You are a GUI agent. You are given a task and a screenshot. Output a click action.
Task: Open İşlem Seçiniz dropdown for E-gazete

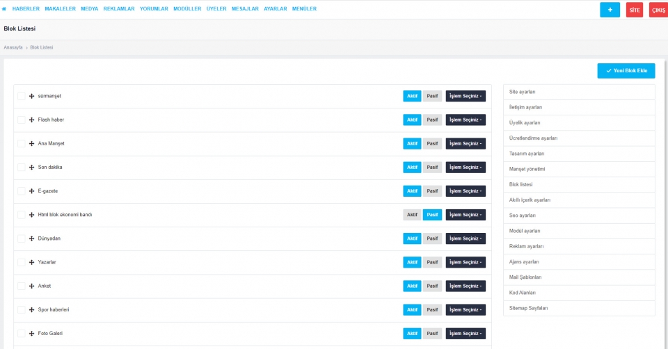coord(466,190)
